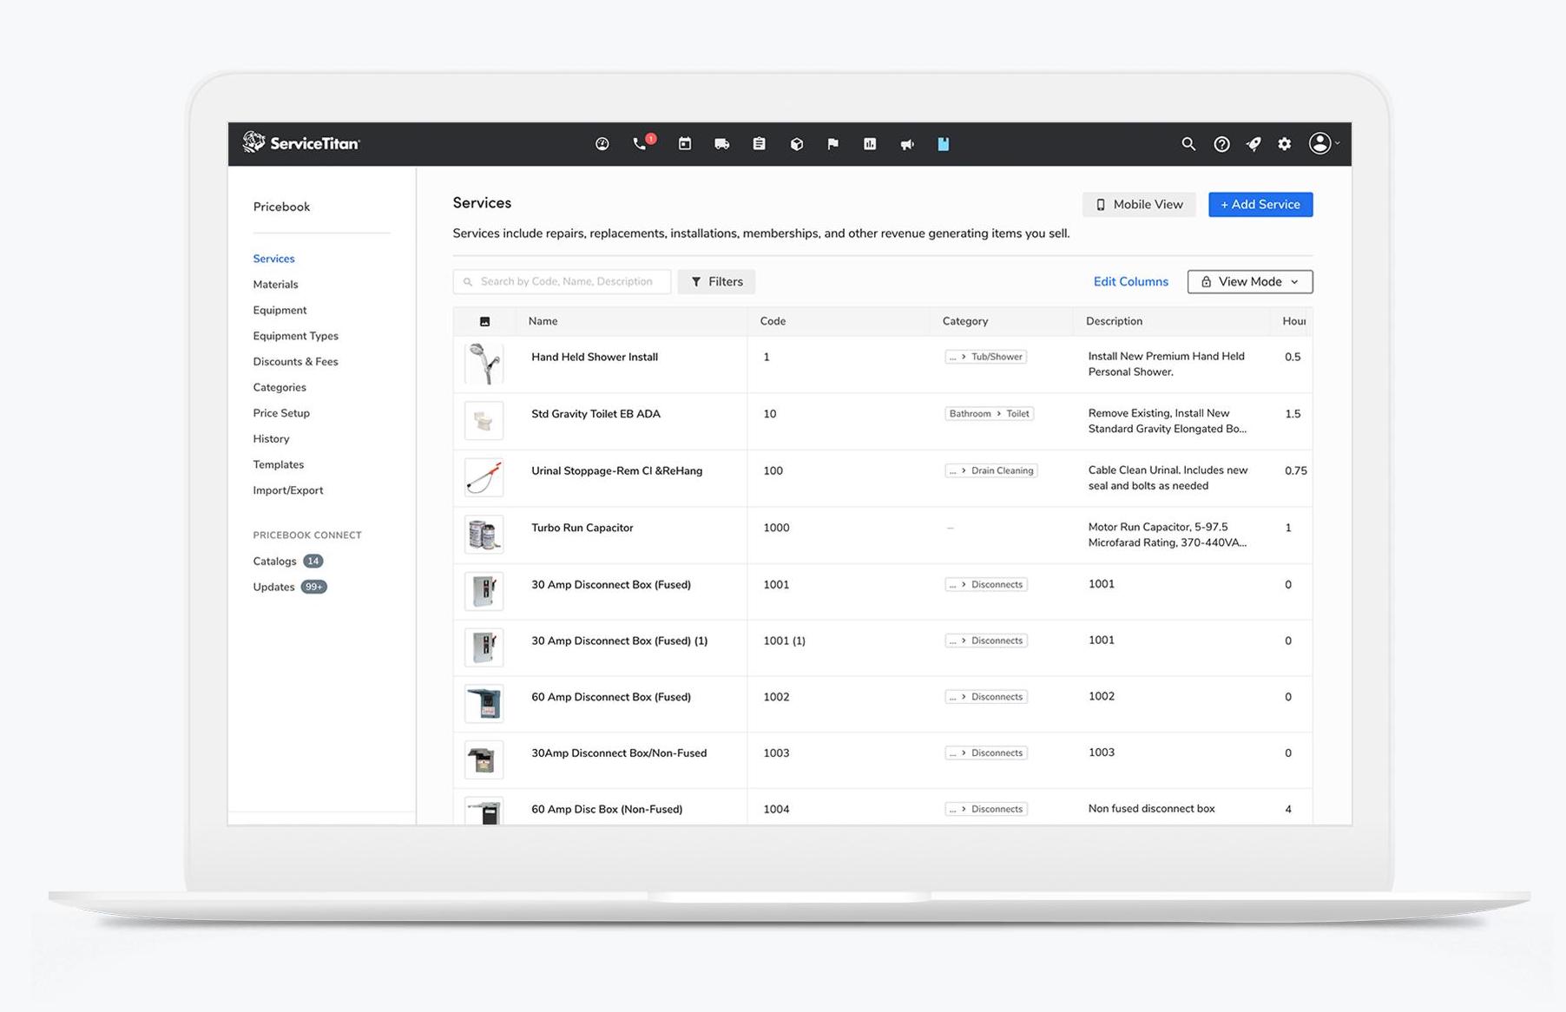Switch to the Materials section
The image size is (1566, 1012).
click(x=275, y=284)
